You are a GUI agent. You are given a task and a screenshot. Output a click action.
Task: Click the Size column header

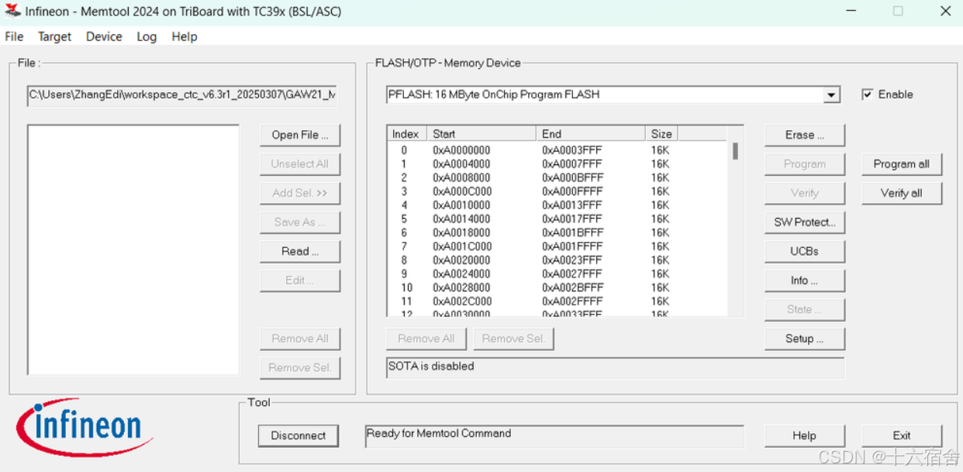click(x=661, y=134)
